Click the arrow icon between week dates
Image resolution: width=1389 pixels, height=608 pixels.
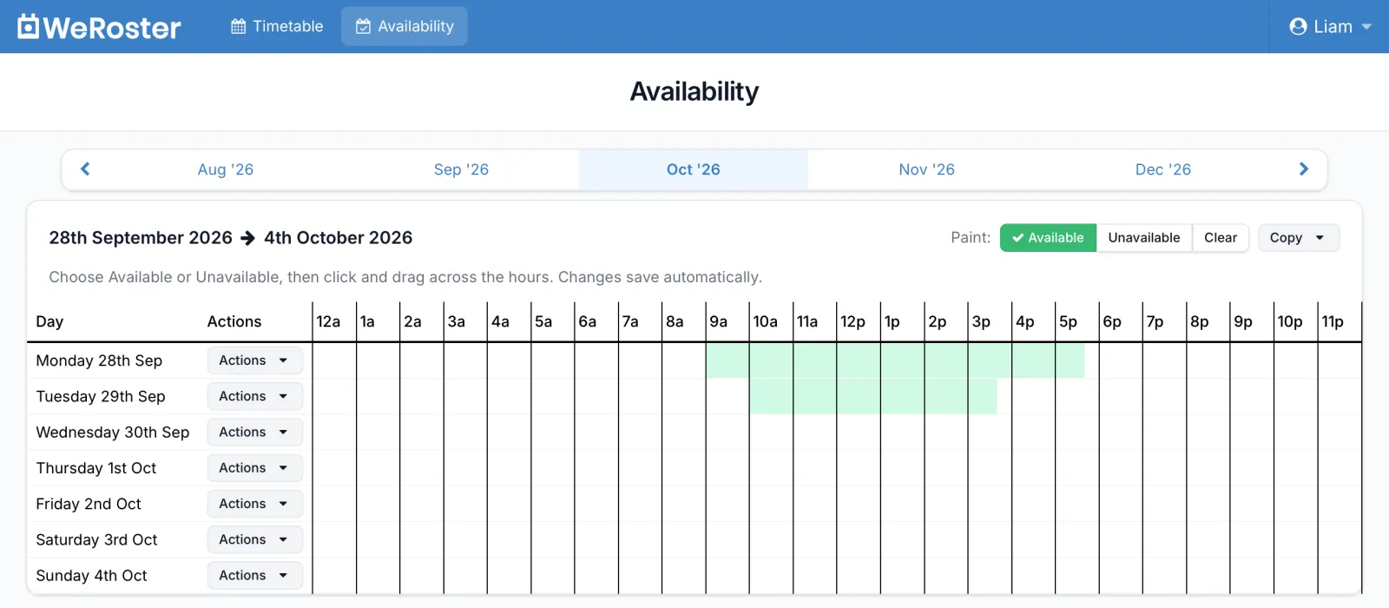coord(248,238)
